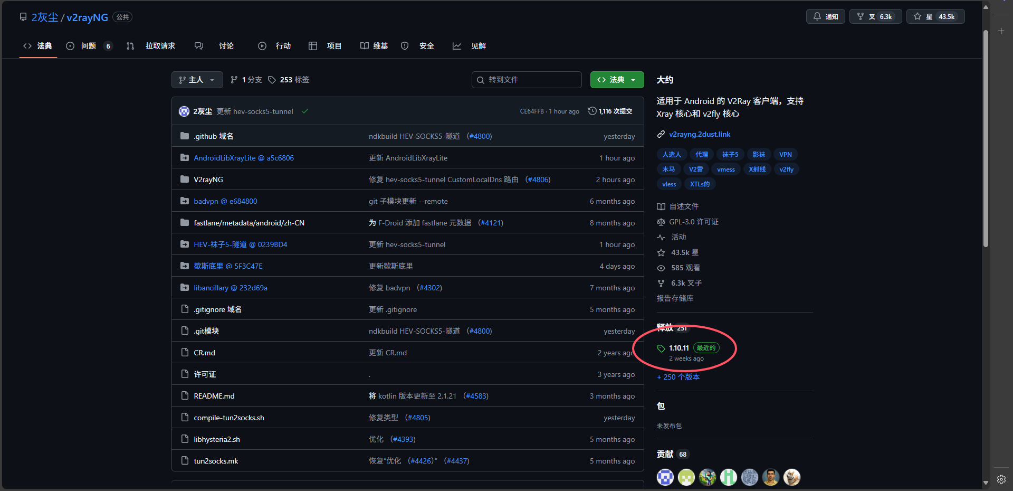Open the 贡献 contributors heading link
The height and width of the screenshot is (491, 1013).
pyautogui.click(x=673, y=454)
